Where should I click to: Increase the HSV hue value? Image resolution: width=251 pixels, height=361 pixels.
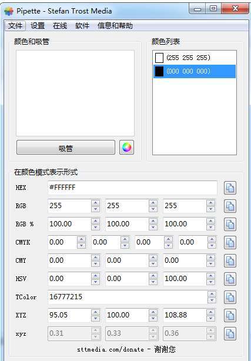coord(95,276)
